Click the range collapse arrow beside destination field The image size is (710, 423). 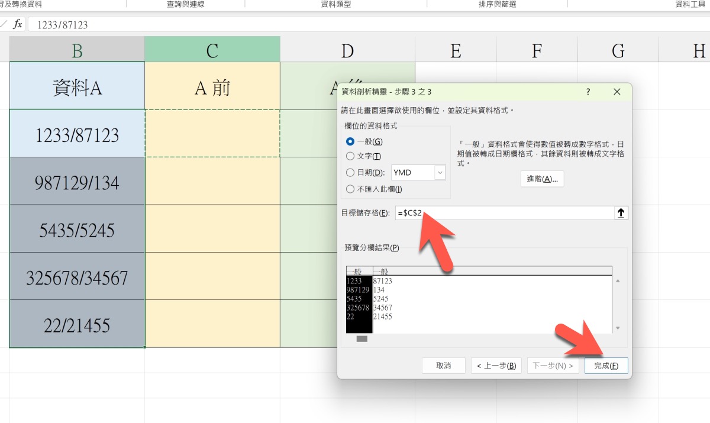point(621,213)
